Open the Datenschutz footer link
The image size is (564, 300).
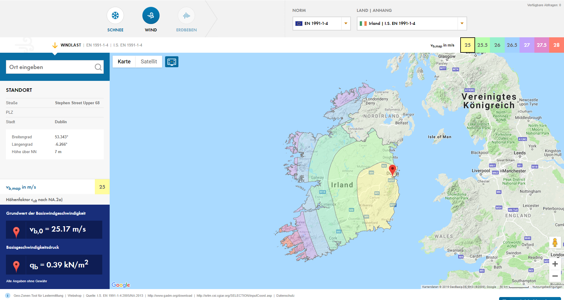(x=285, y=296)
